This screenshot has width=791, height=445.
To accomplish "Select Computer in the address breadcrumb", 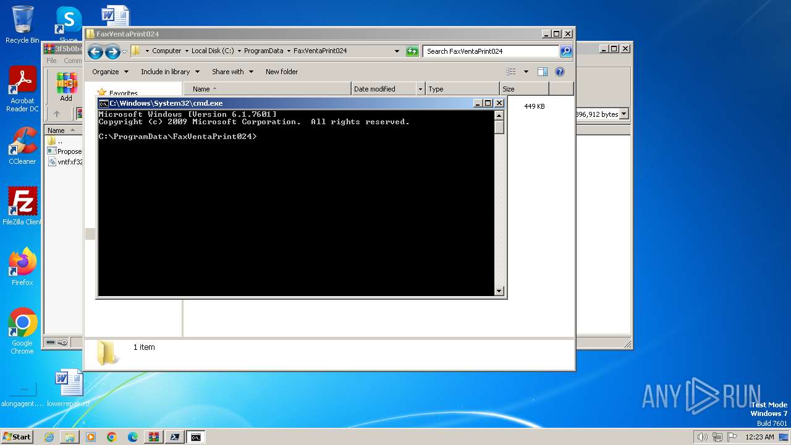I will 166,51.
